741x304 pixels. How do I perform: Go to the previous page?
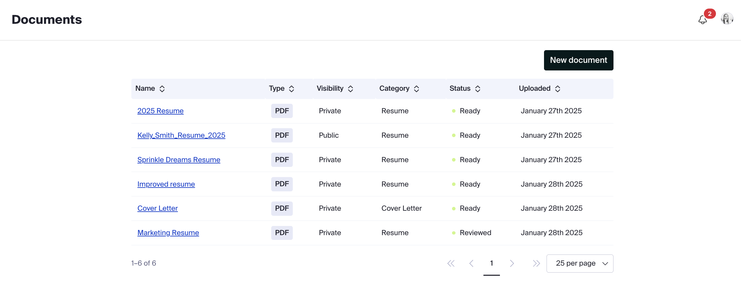point(471,263)
